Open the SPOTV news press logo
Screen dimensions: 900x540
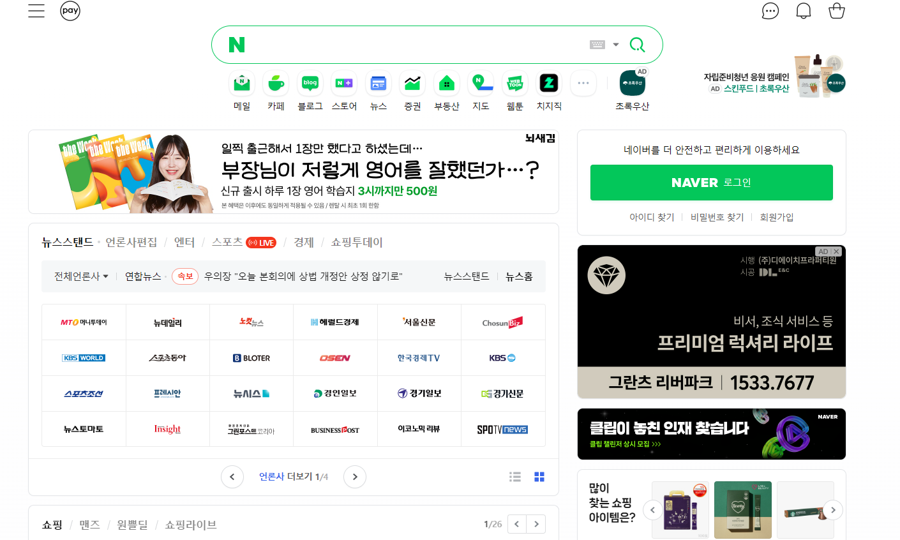point(503,430)
